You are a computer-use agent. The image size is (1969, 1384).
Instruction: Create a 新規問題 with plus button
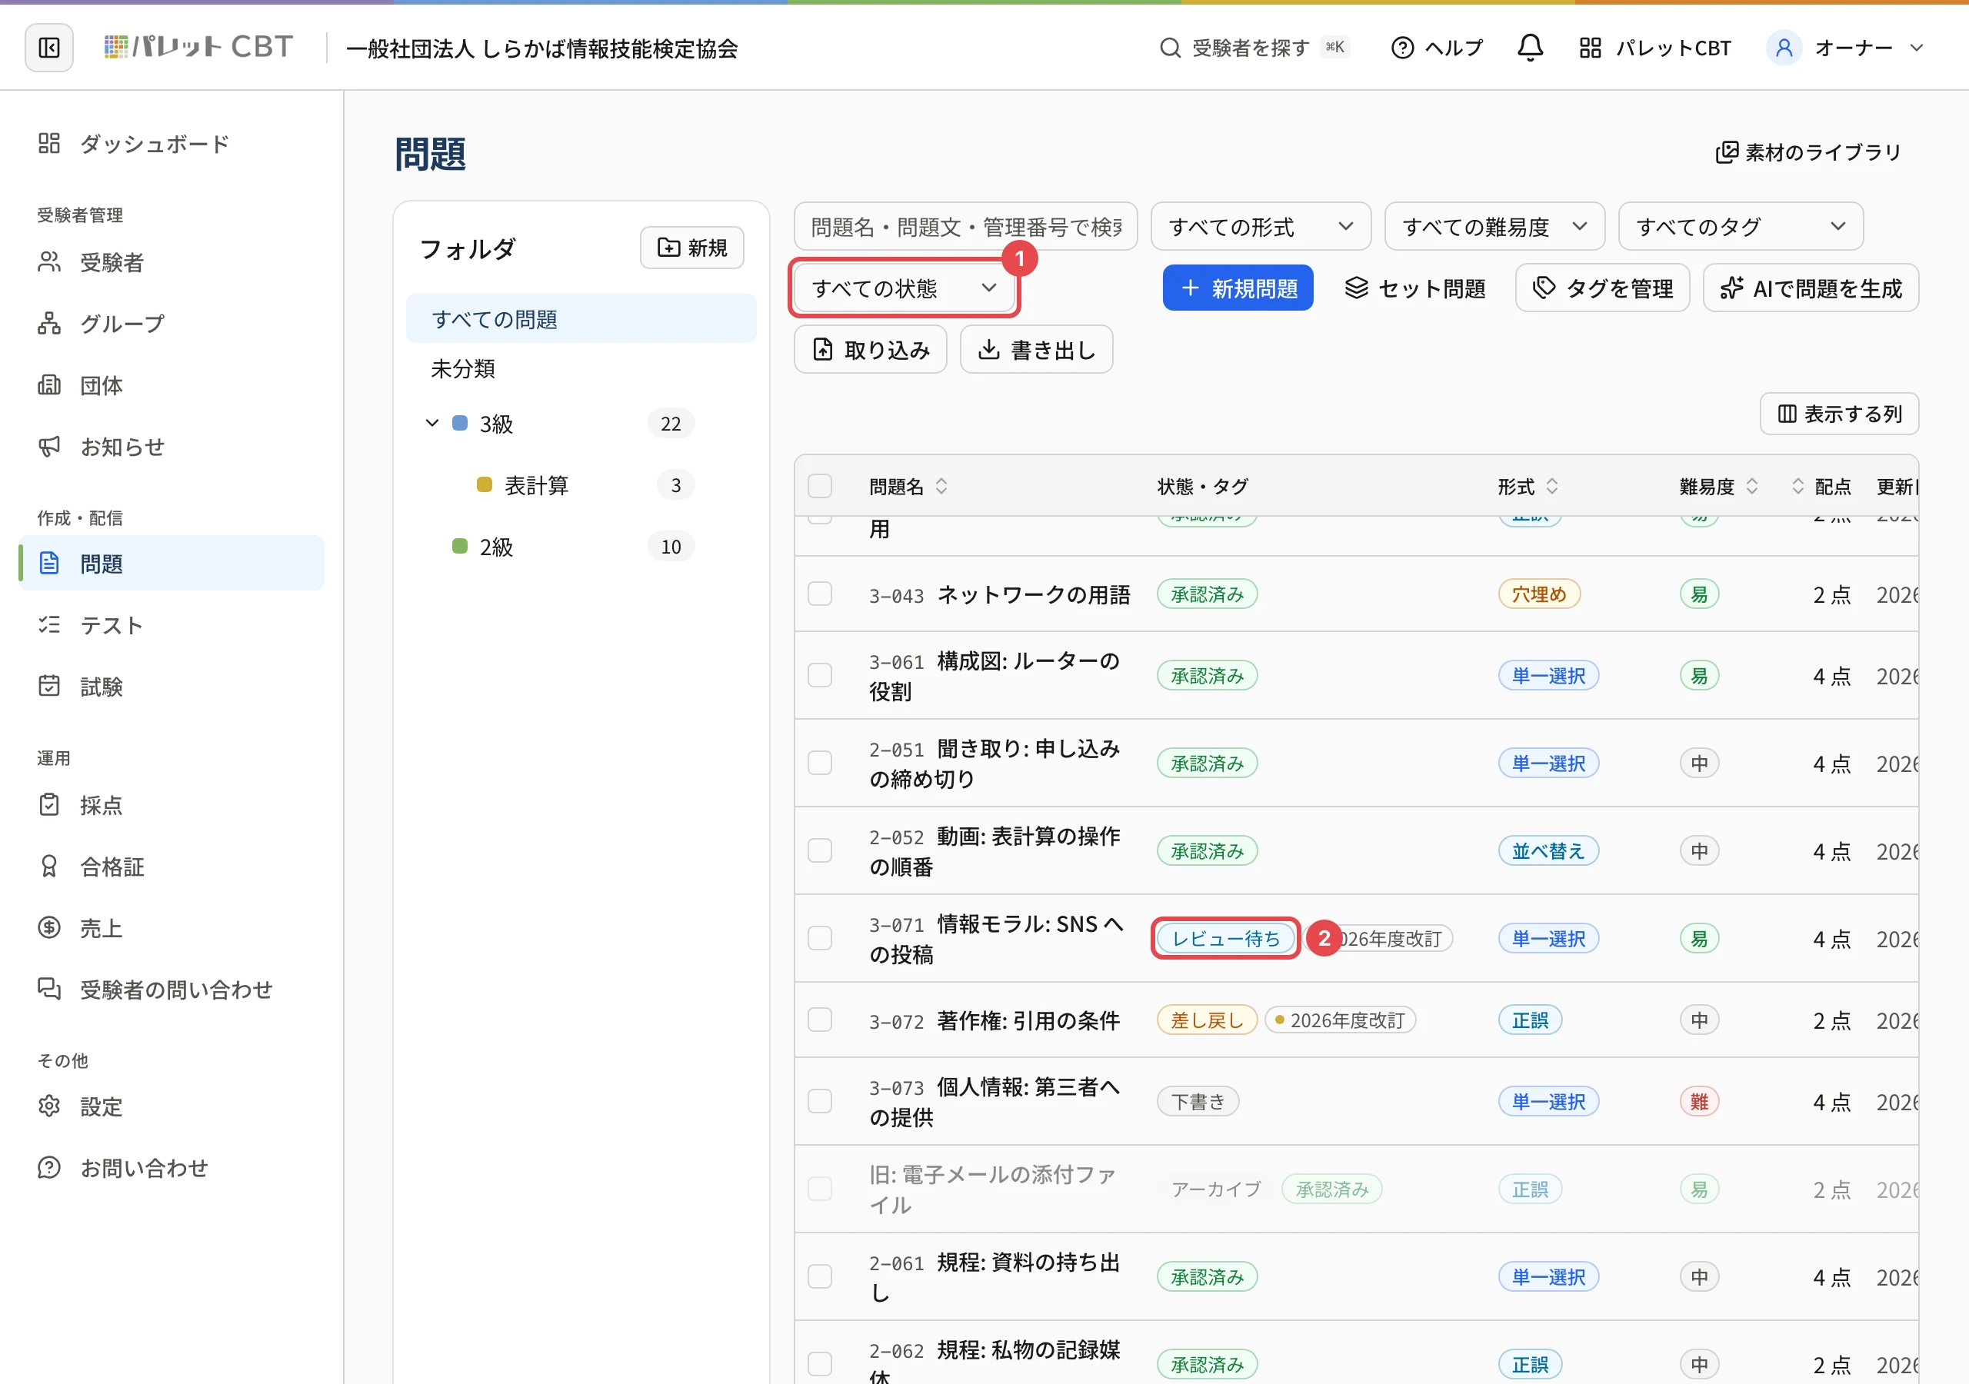(1238, 288)
